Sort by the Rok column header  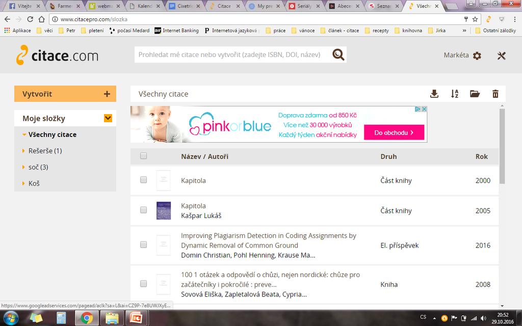coord(481,156)
